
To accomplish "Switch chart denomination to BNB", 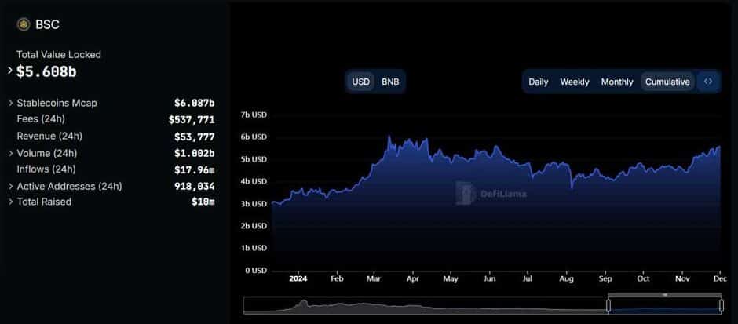I will point(390,82).
